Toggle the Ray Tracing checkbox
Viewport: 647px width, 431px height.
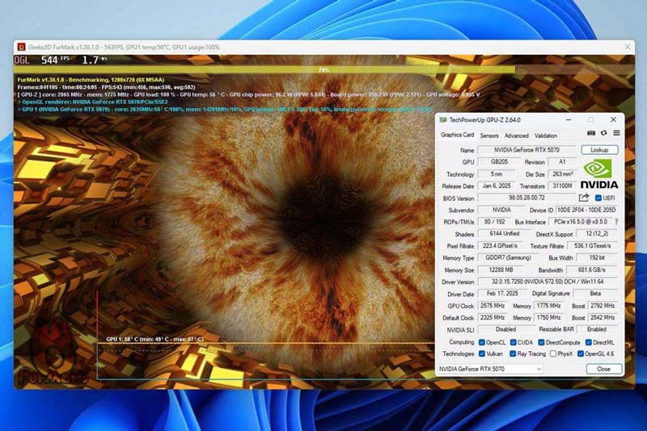[x=513, y=354]
